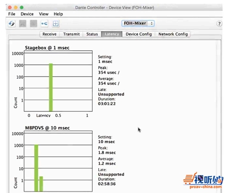Go to the Network Config tab
This screenshot has width=229, height=193.
173,34
